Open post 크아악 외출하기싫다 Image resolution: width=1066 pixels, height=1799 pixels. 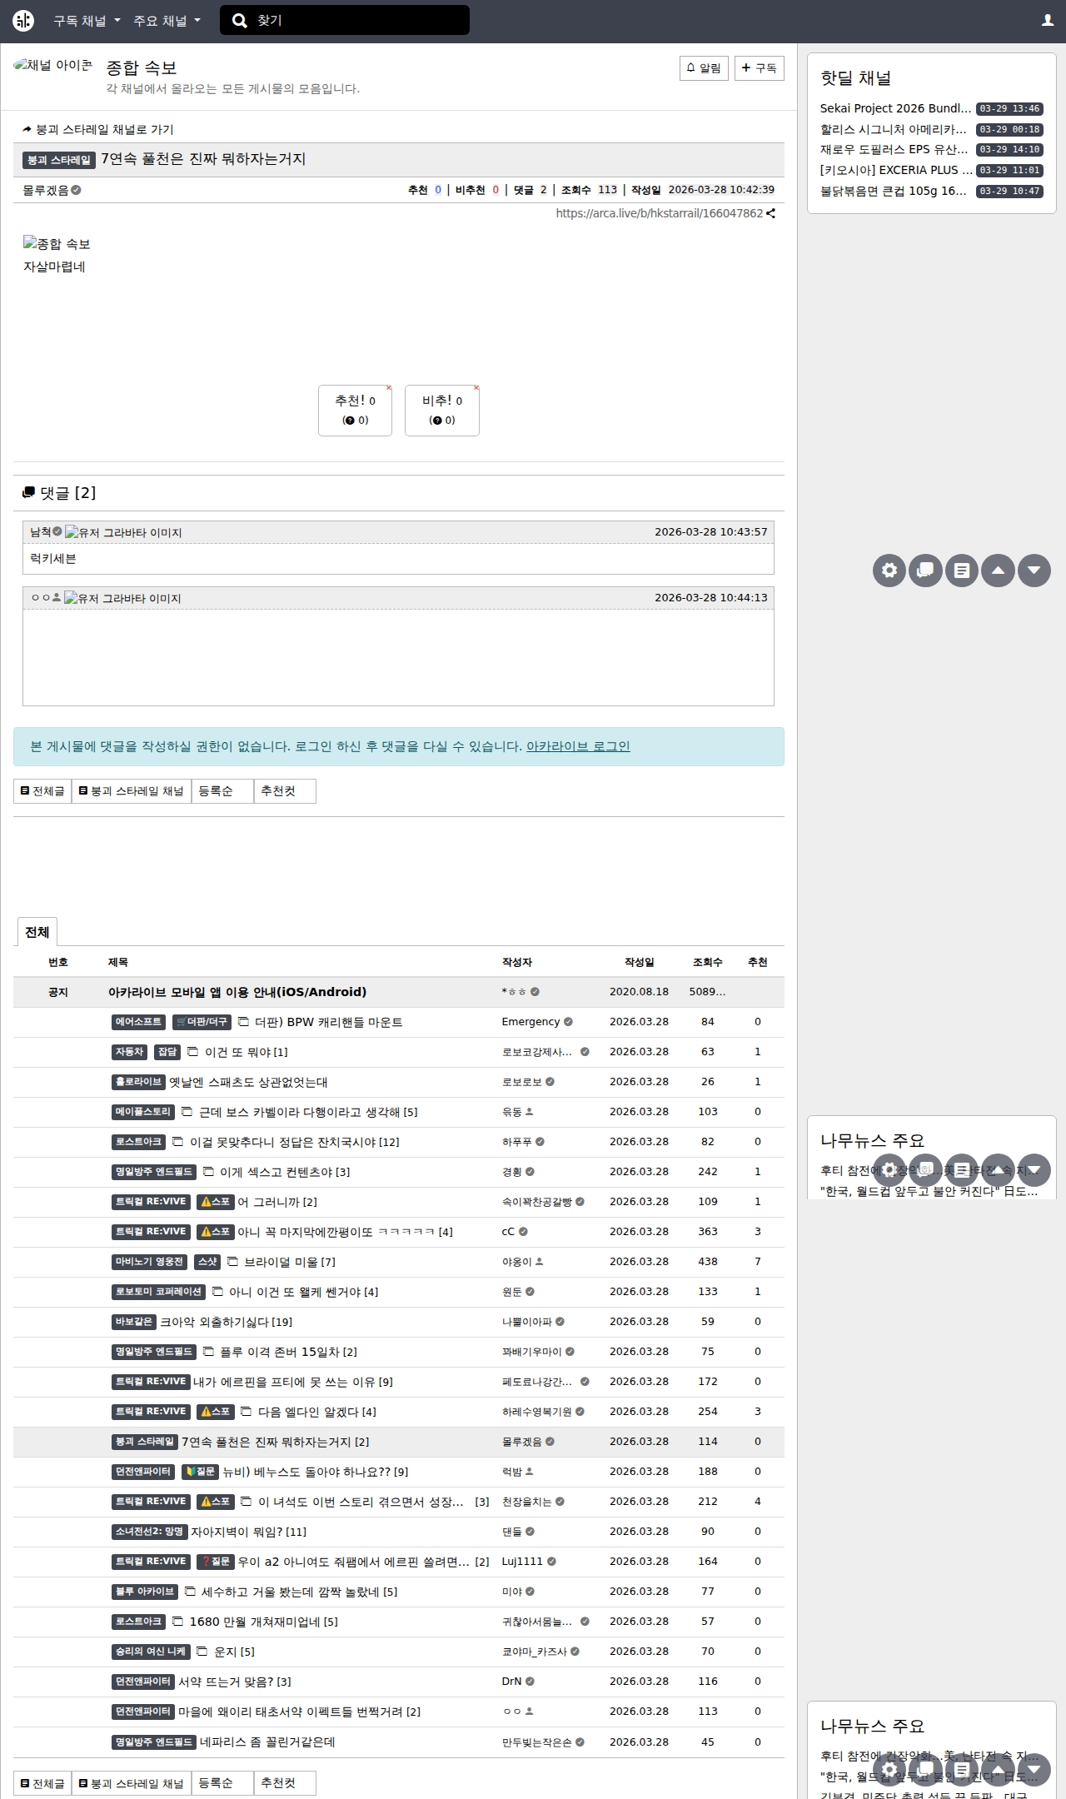[x=215, y=1322]
